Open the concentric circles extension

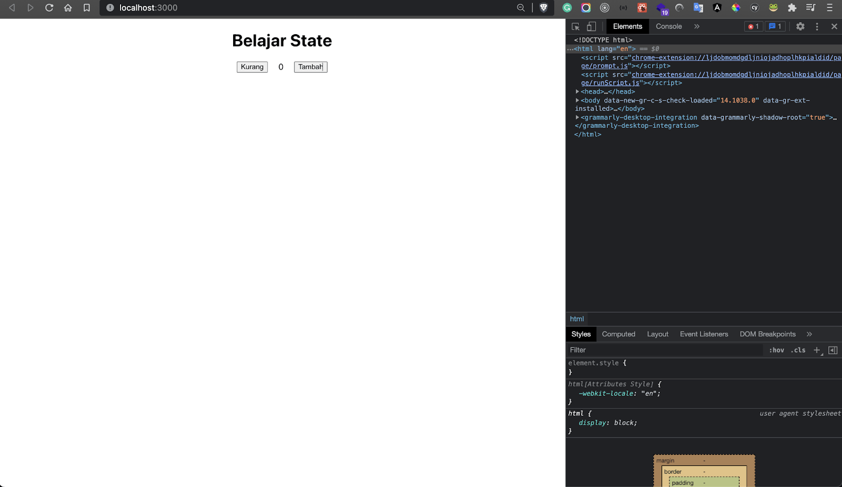(605, 8)
